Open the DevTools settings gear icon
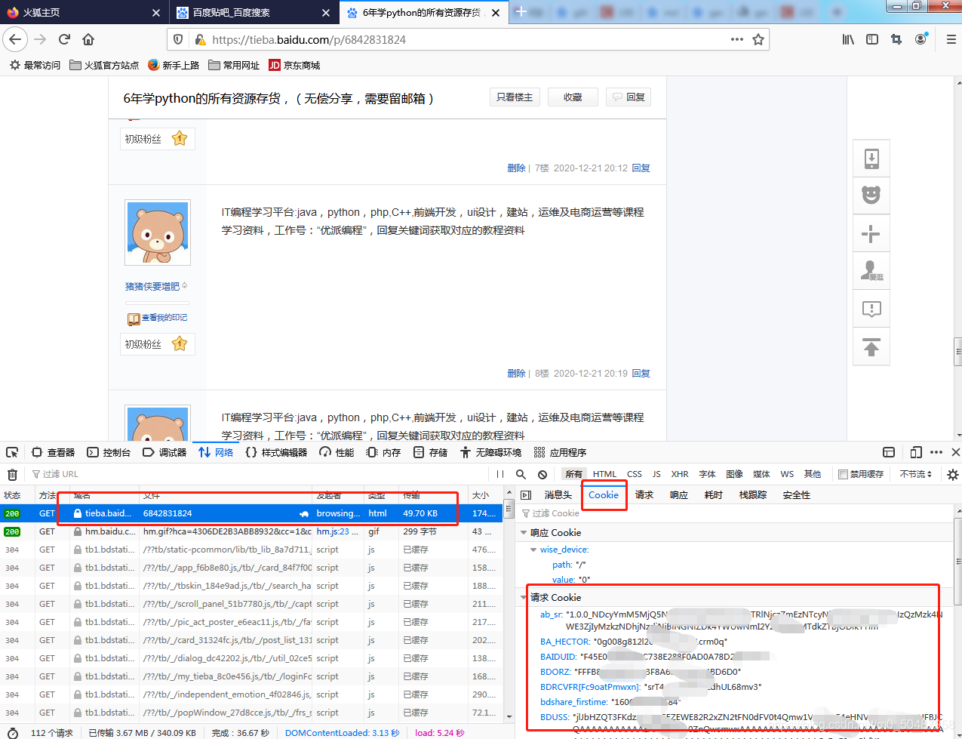962x739 pixels. [x=952, y=474]
